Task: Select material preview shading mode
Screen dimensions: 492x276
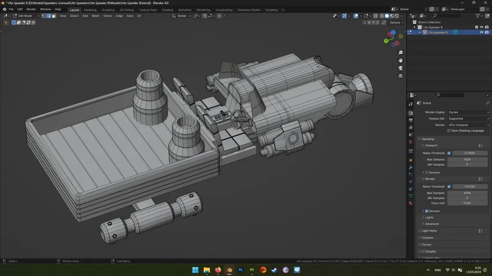Action: click(392, 16)
